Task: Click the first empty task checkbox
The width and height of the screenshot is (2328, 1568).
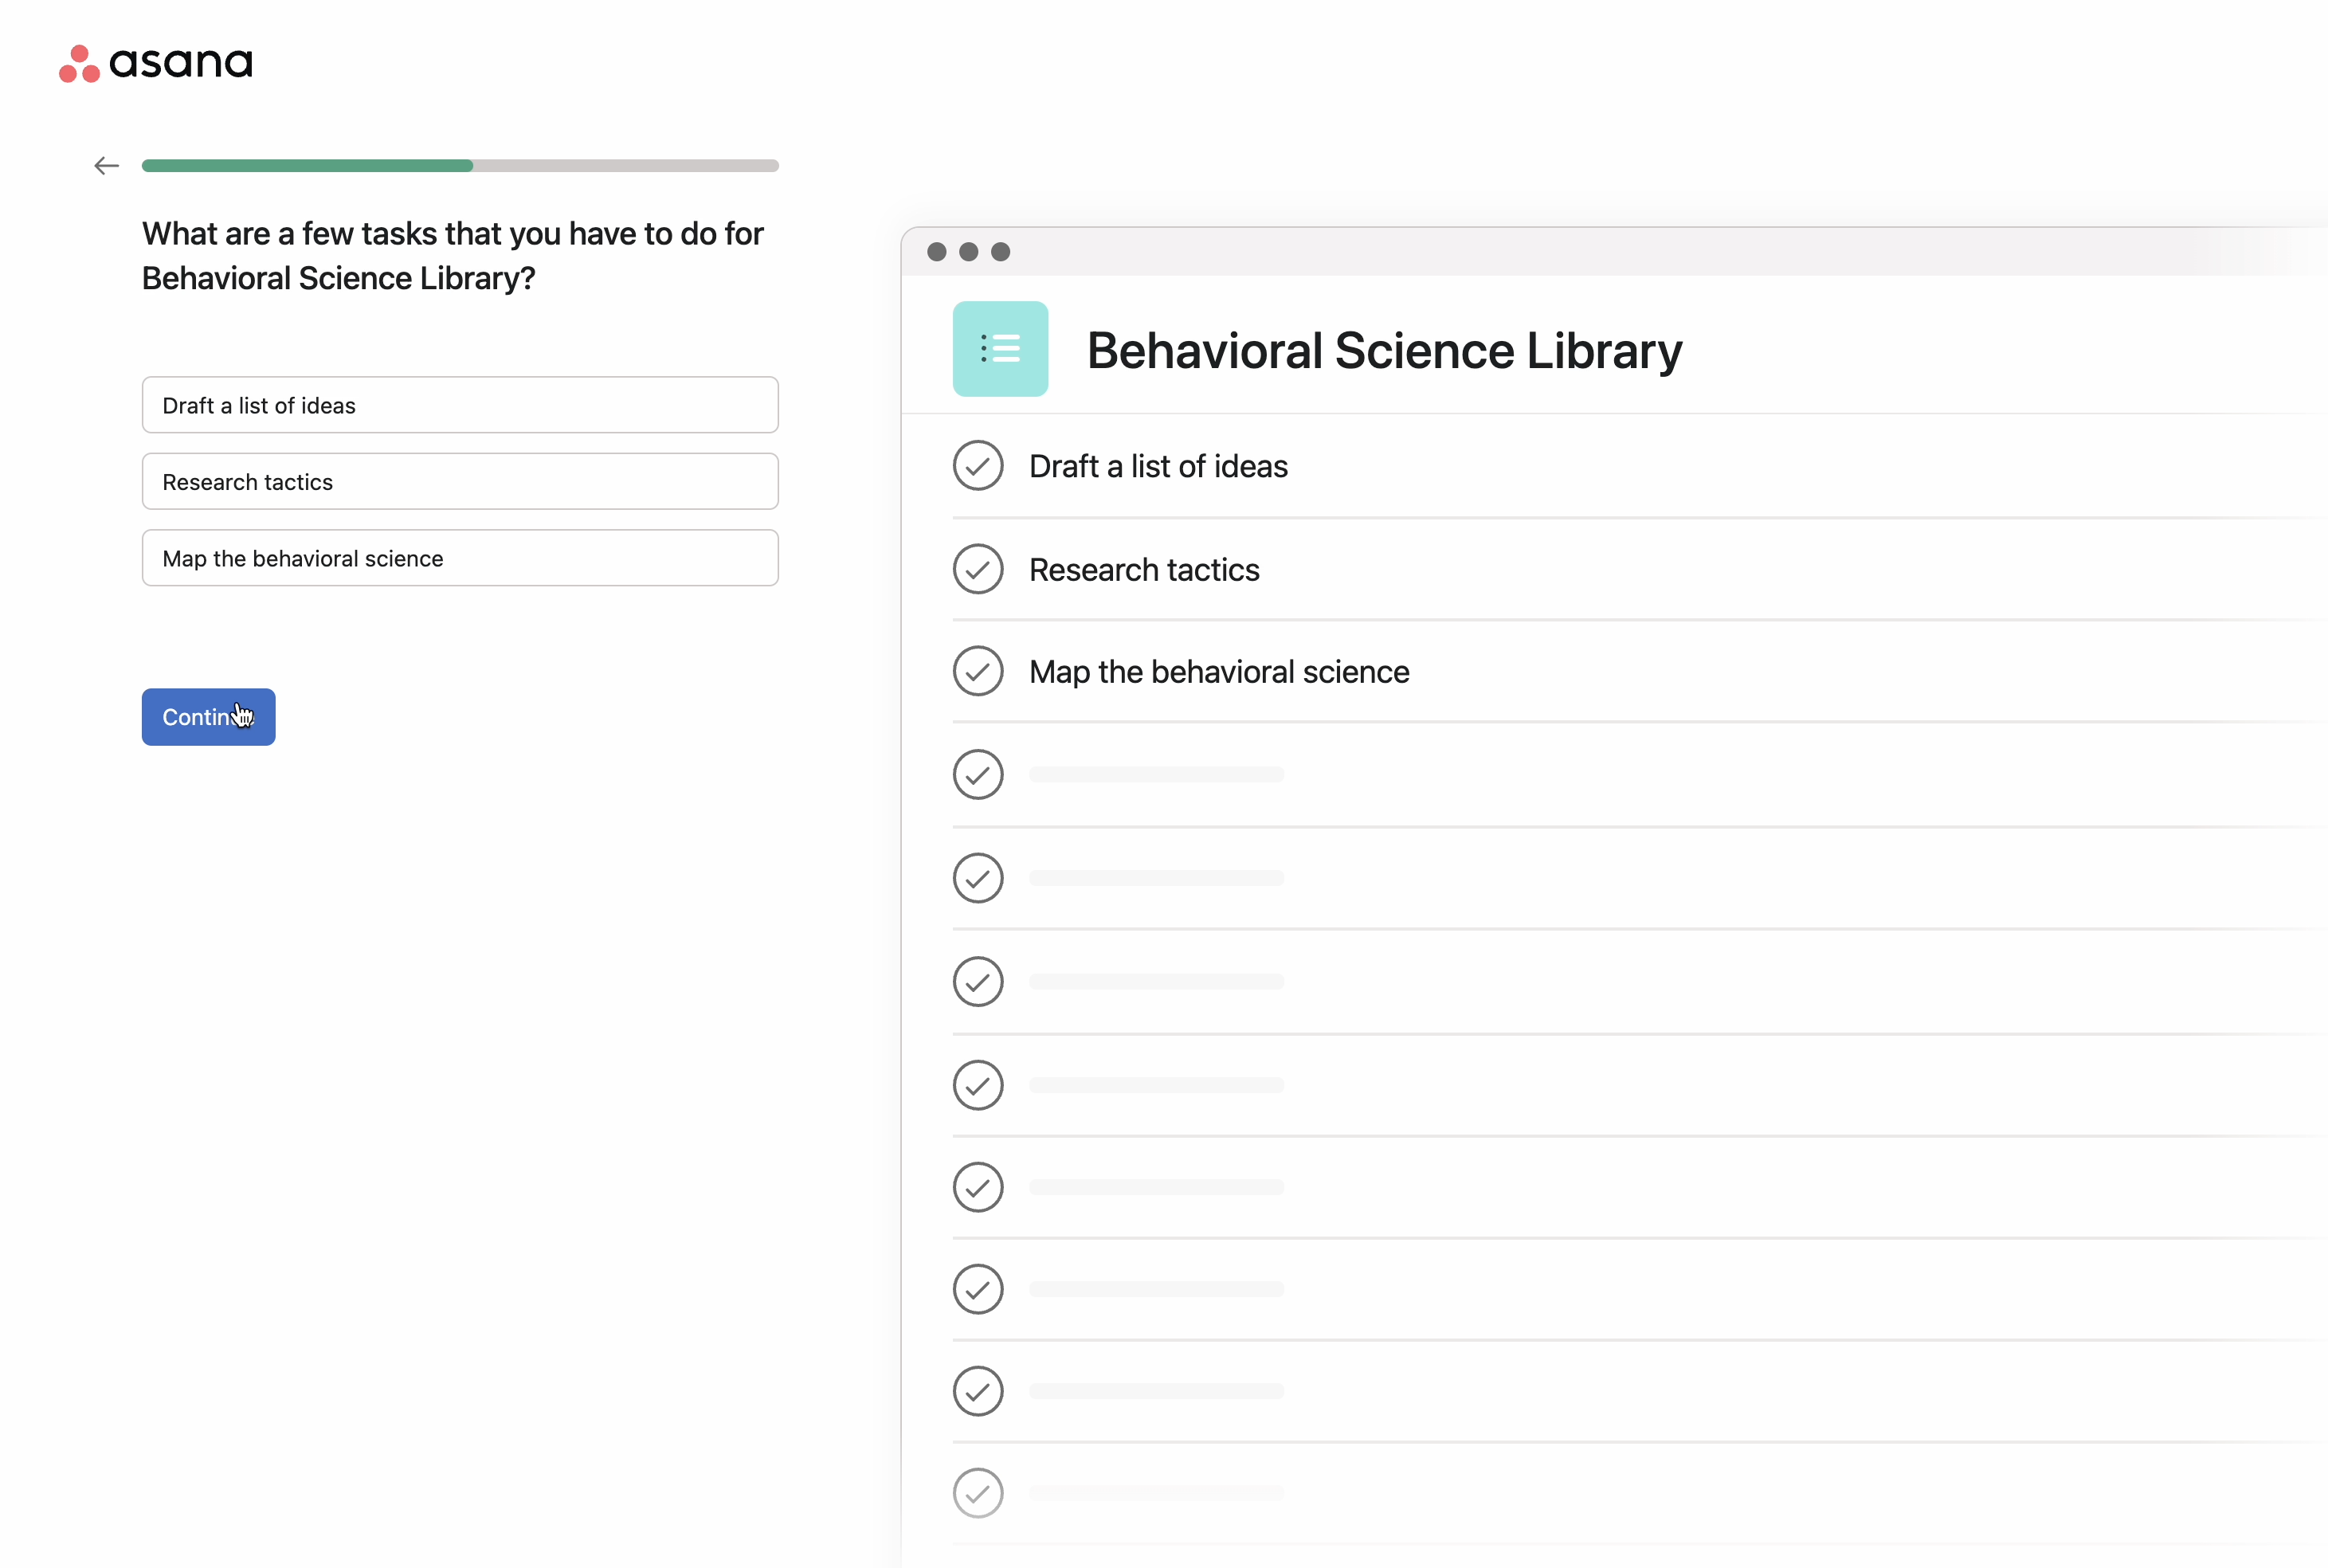Action: [x=978, y=774]
